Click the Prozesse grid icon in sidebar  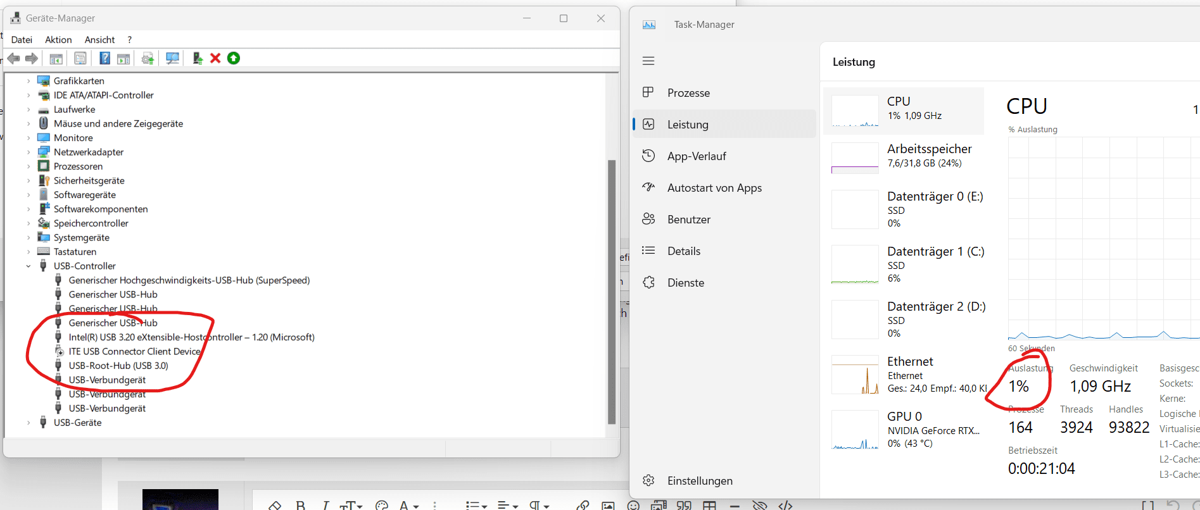648,92
